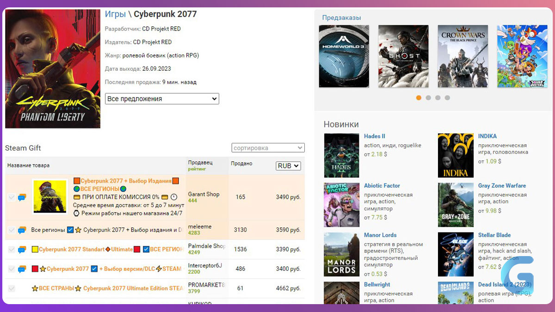The width and height of the screenshot is (555, 312).
Task: Open the Crown Wars preorder cover
Action: [463, 56]
